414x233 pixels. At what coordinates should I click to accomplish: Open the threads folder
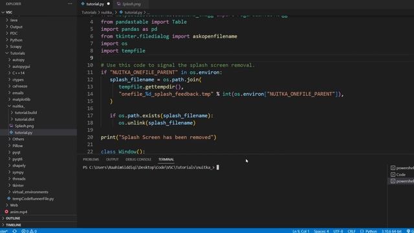coord(19,179)
